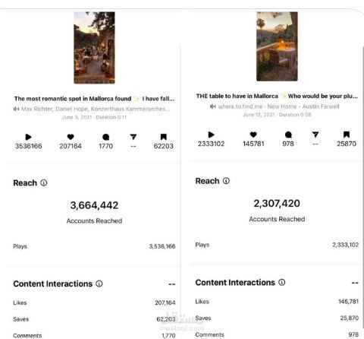Select the 3,664,442 Accounts Reached figure
Screen dimensions: 364x339
coord(94,205)
